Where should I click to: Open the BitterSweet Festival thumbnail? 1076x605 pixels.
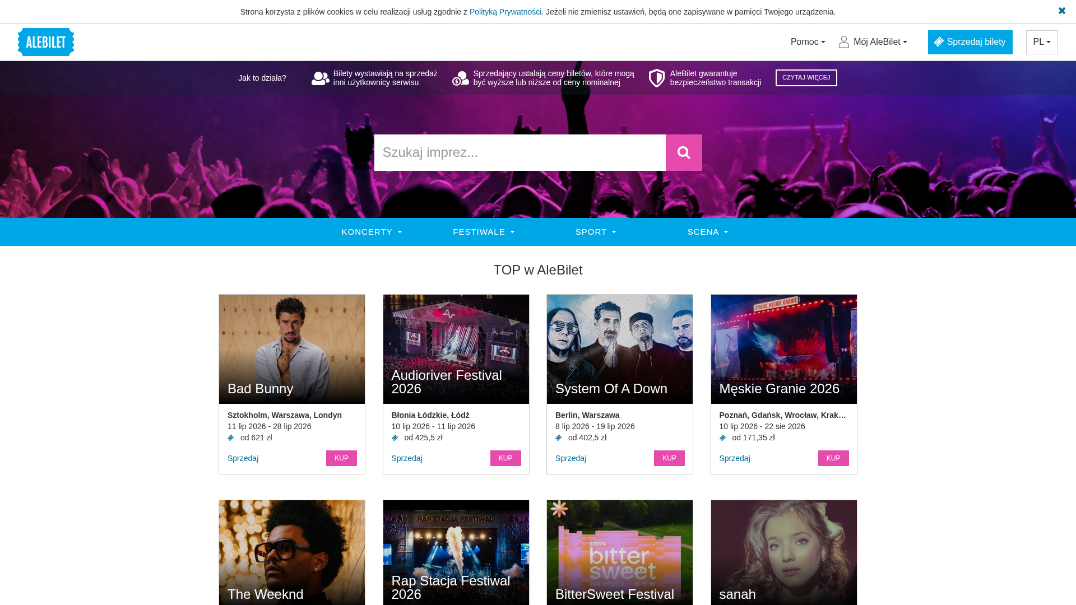620,552
